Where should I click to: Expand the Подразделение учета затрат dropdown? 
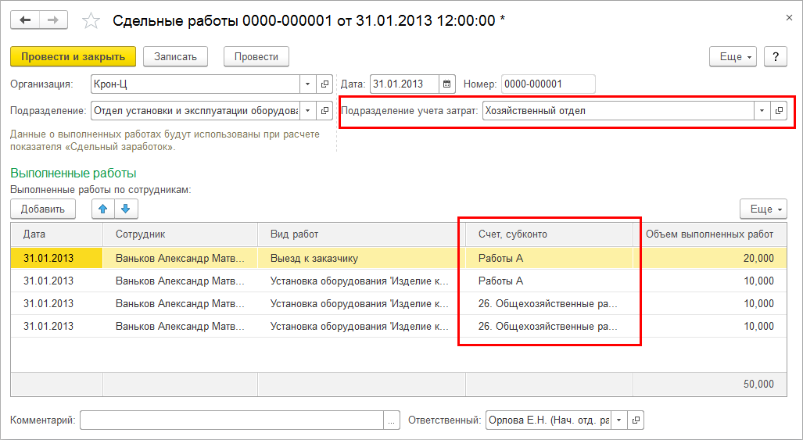[762, 110]
